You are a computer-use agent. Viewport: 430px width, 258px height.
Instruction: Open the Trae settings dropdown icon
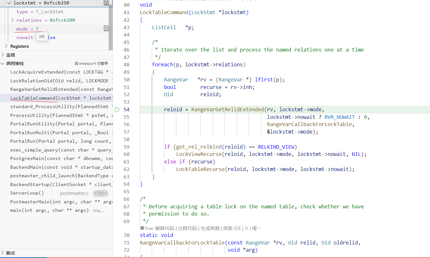(256, 228)
